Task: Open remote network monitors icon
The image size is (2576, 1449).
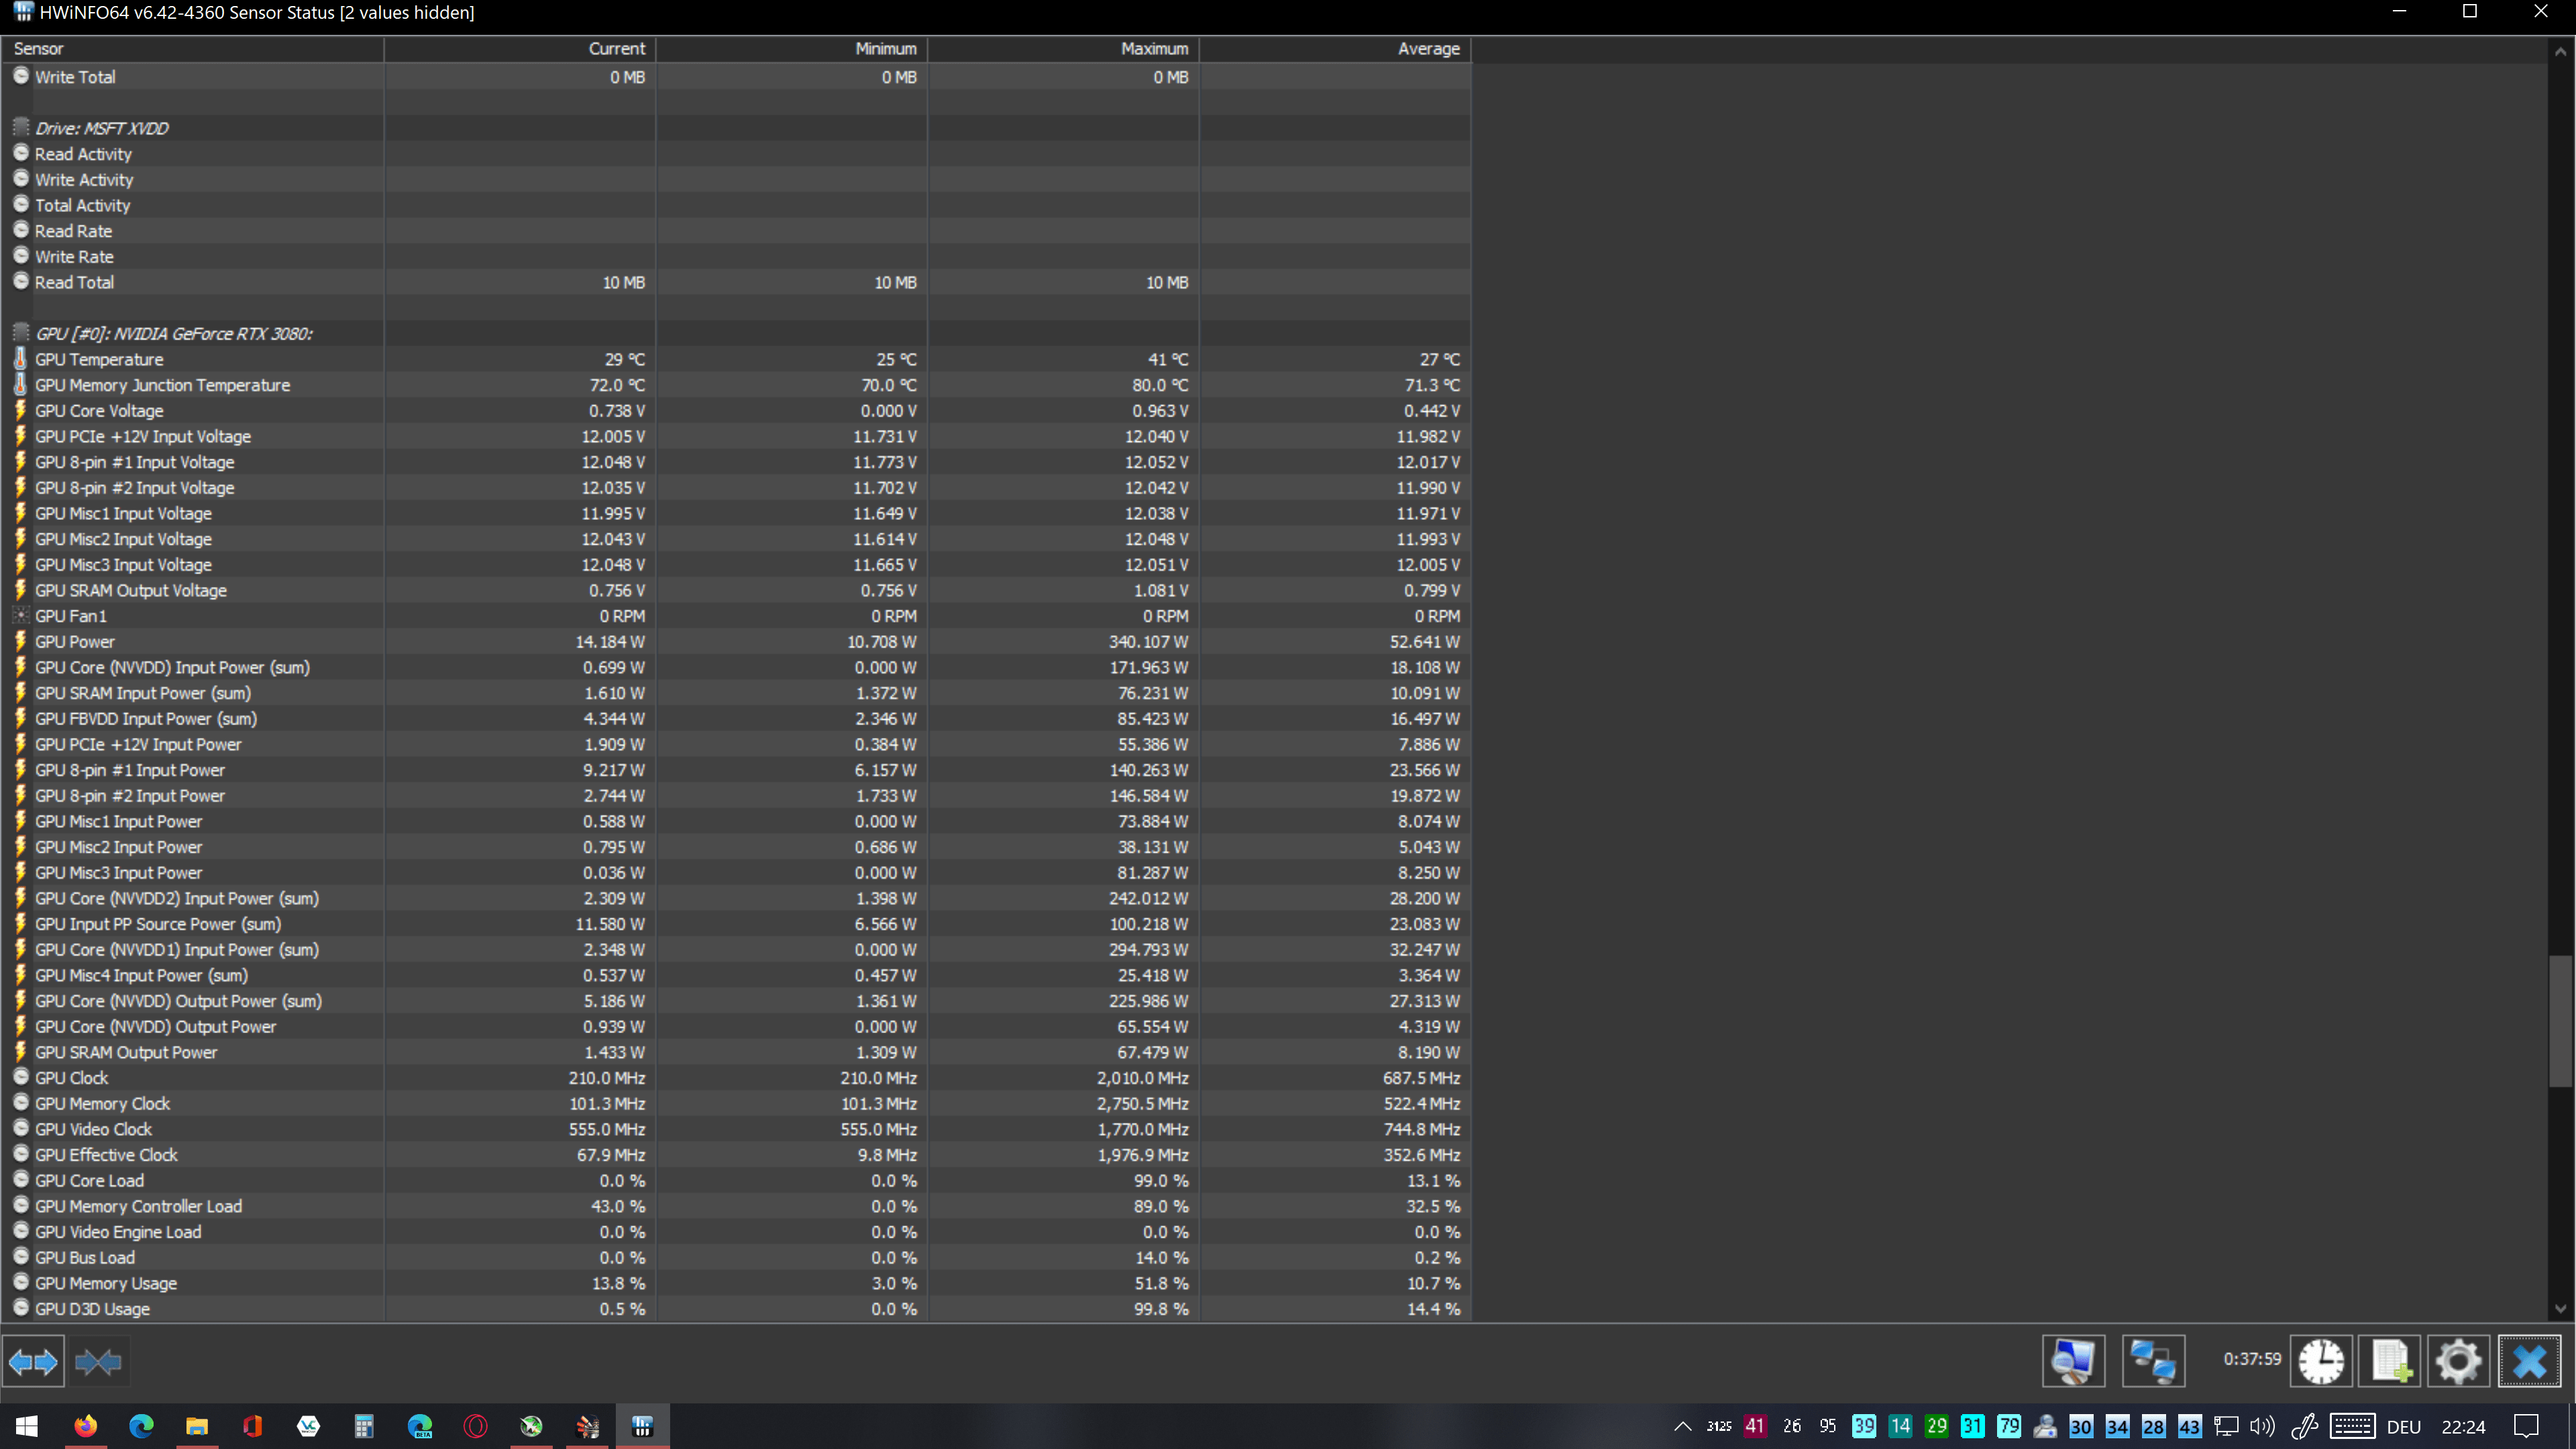Action: point(2152,1361)
